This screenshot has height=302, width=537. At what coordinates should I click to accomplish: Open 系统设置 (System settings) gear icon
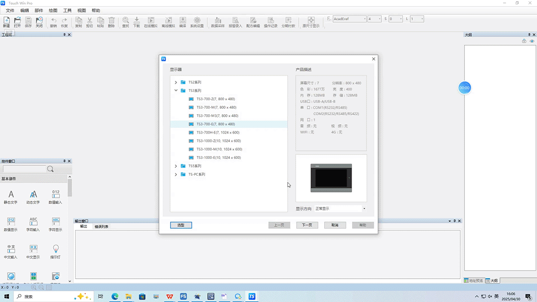[197, 22]
